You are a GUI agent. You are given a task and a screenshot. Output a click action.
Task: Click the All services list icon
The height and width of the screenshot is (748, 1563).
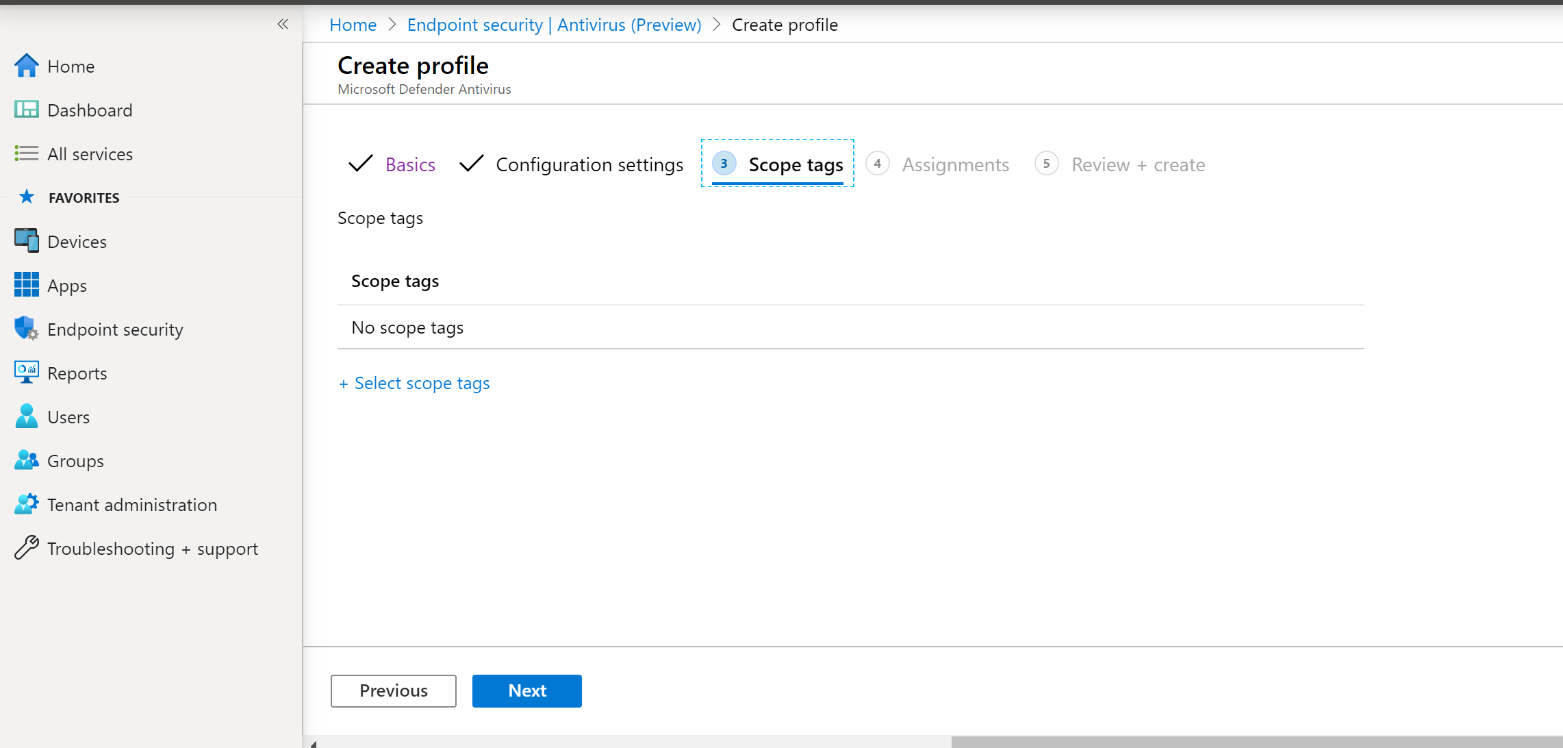coord(26,153)
